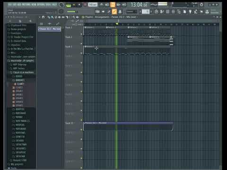The height and width of the screenshot is (170, 227).
Task: Open the Playlist view icon
Action: point(157,11)
